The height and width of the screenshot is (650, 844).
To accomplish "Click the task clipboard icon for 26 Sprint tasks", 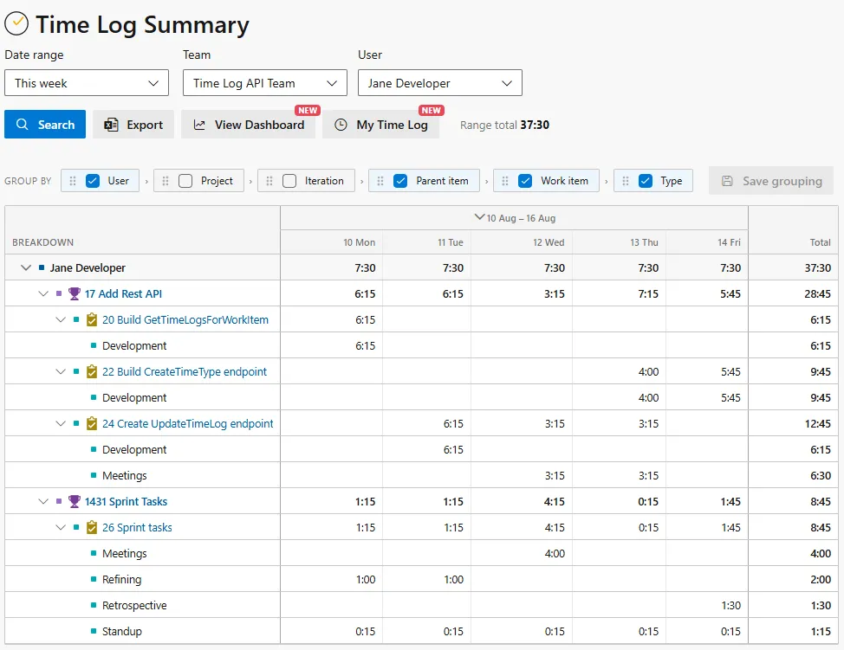I will tap(92, 527).
